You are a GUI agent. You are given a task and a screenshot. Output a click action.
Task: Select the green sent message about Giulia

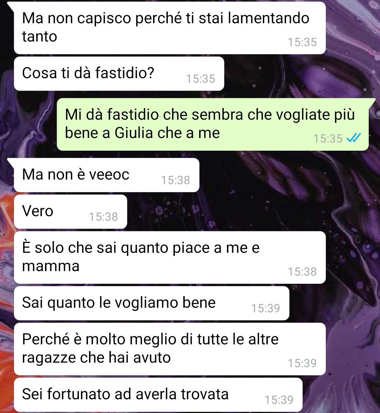213,124
